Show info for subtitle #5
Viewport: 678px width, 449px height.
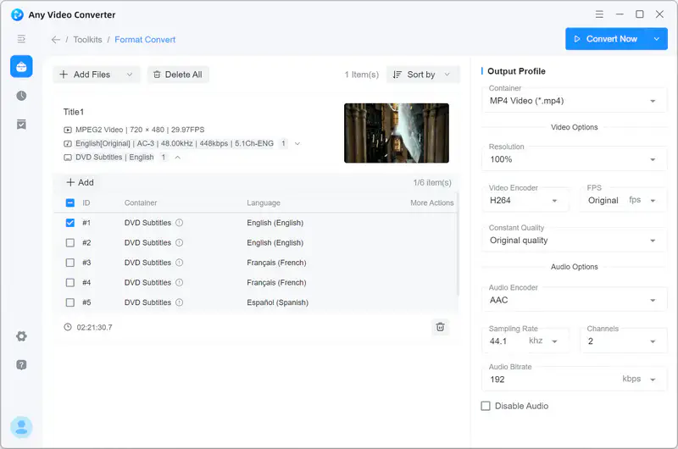coord(179,302)
